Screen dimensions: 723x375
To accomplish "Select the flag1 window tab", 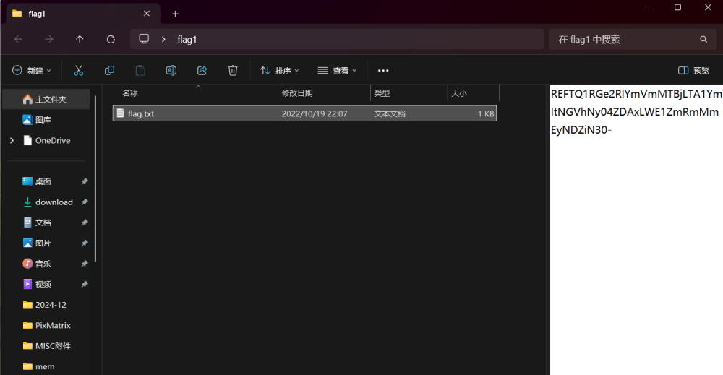I will pyautogui.click(x=83, y=14).
